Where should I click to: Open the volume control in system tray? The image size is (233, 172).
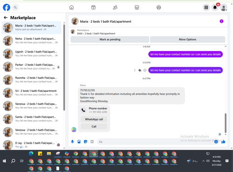click(x=208, y=161)
